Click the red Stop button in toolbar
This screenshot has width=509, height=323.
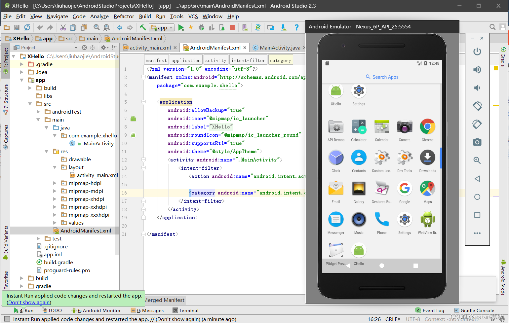pos(232,28)
